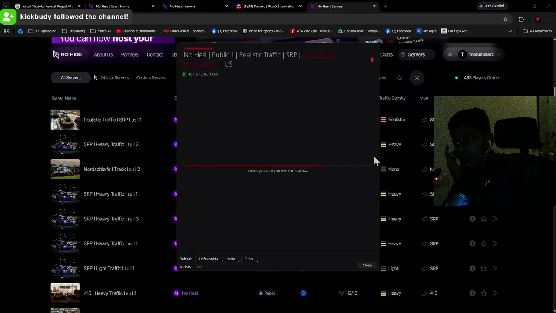The height and width of the screenshot is (313, 556).
Task: Click the thefumblerz avatar icon
Action: (x=462, y=54)
